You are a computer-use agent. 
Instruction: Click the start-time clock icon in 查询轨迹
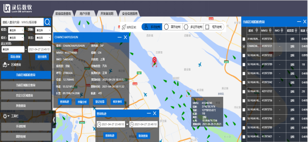(x=99, y=124)
